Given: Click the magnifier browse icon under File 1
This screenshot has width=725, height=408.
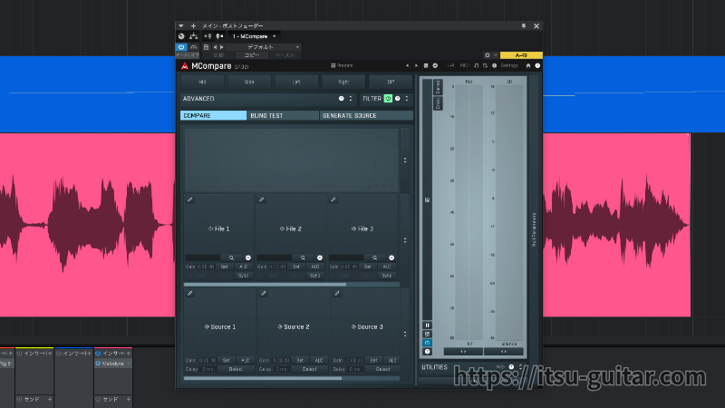Looking at the screenshot, I should tap(231, 257).
